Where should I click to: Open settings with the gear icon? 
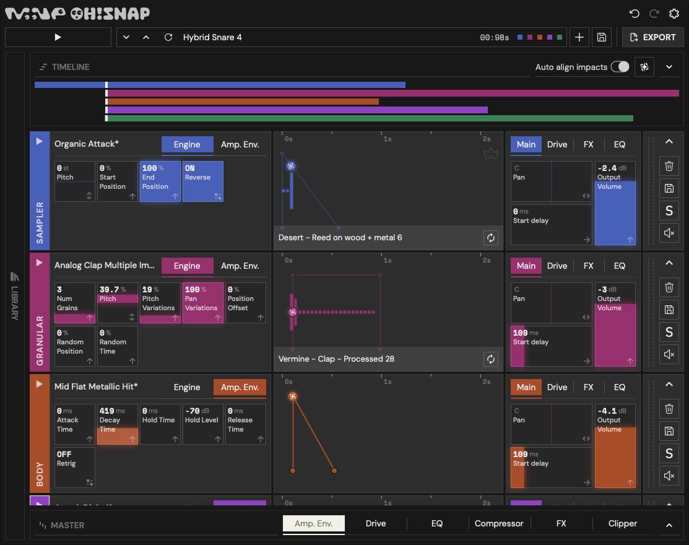tap(674, 14)
